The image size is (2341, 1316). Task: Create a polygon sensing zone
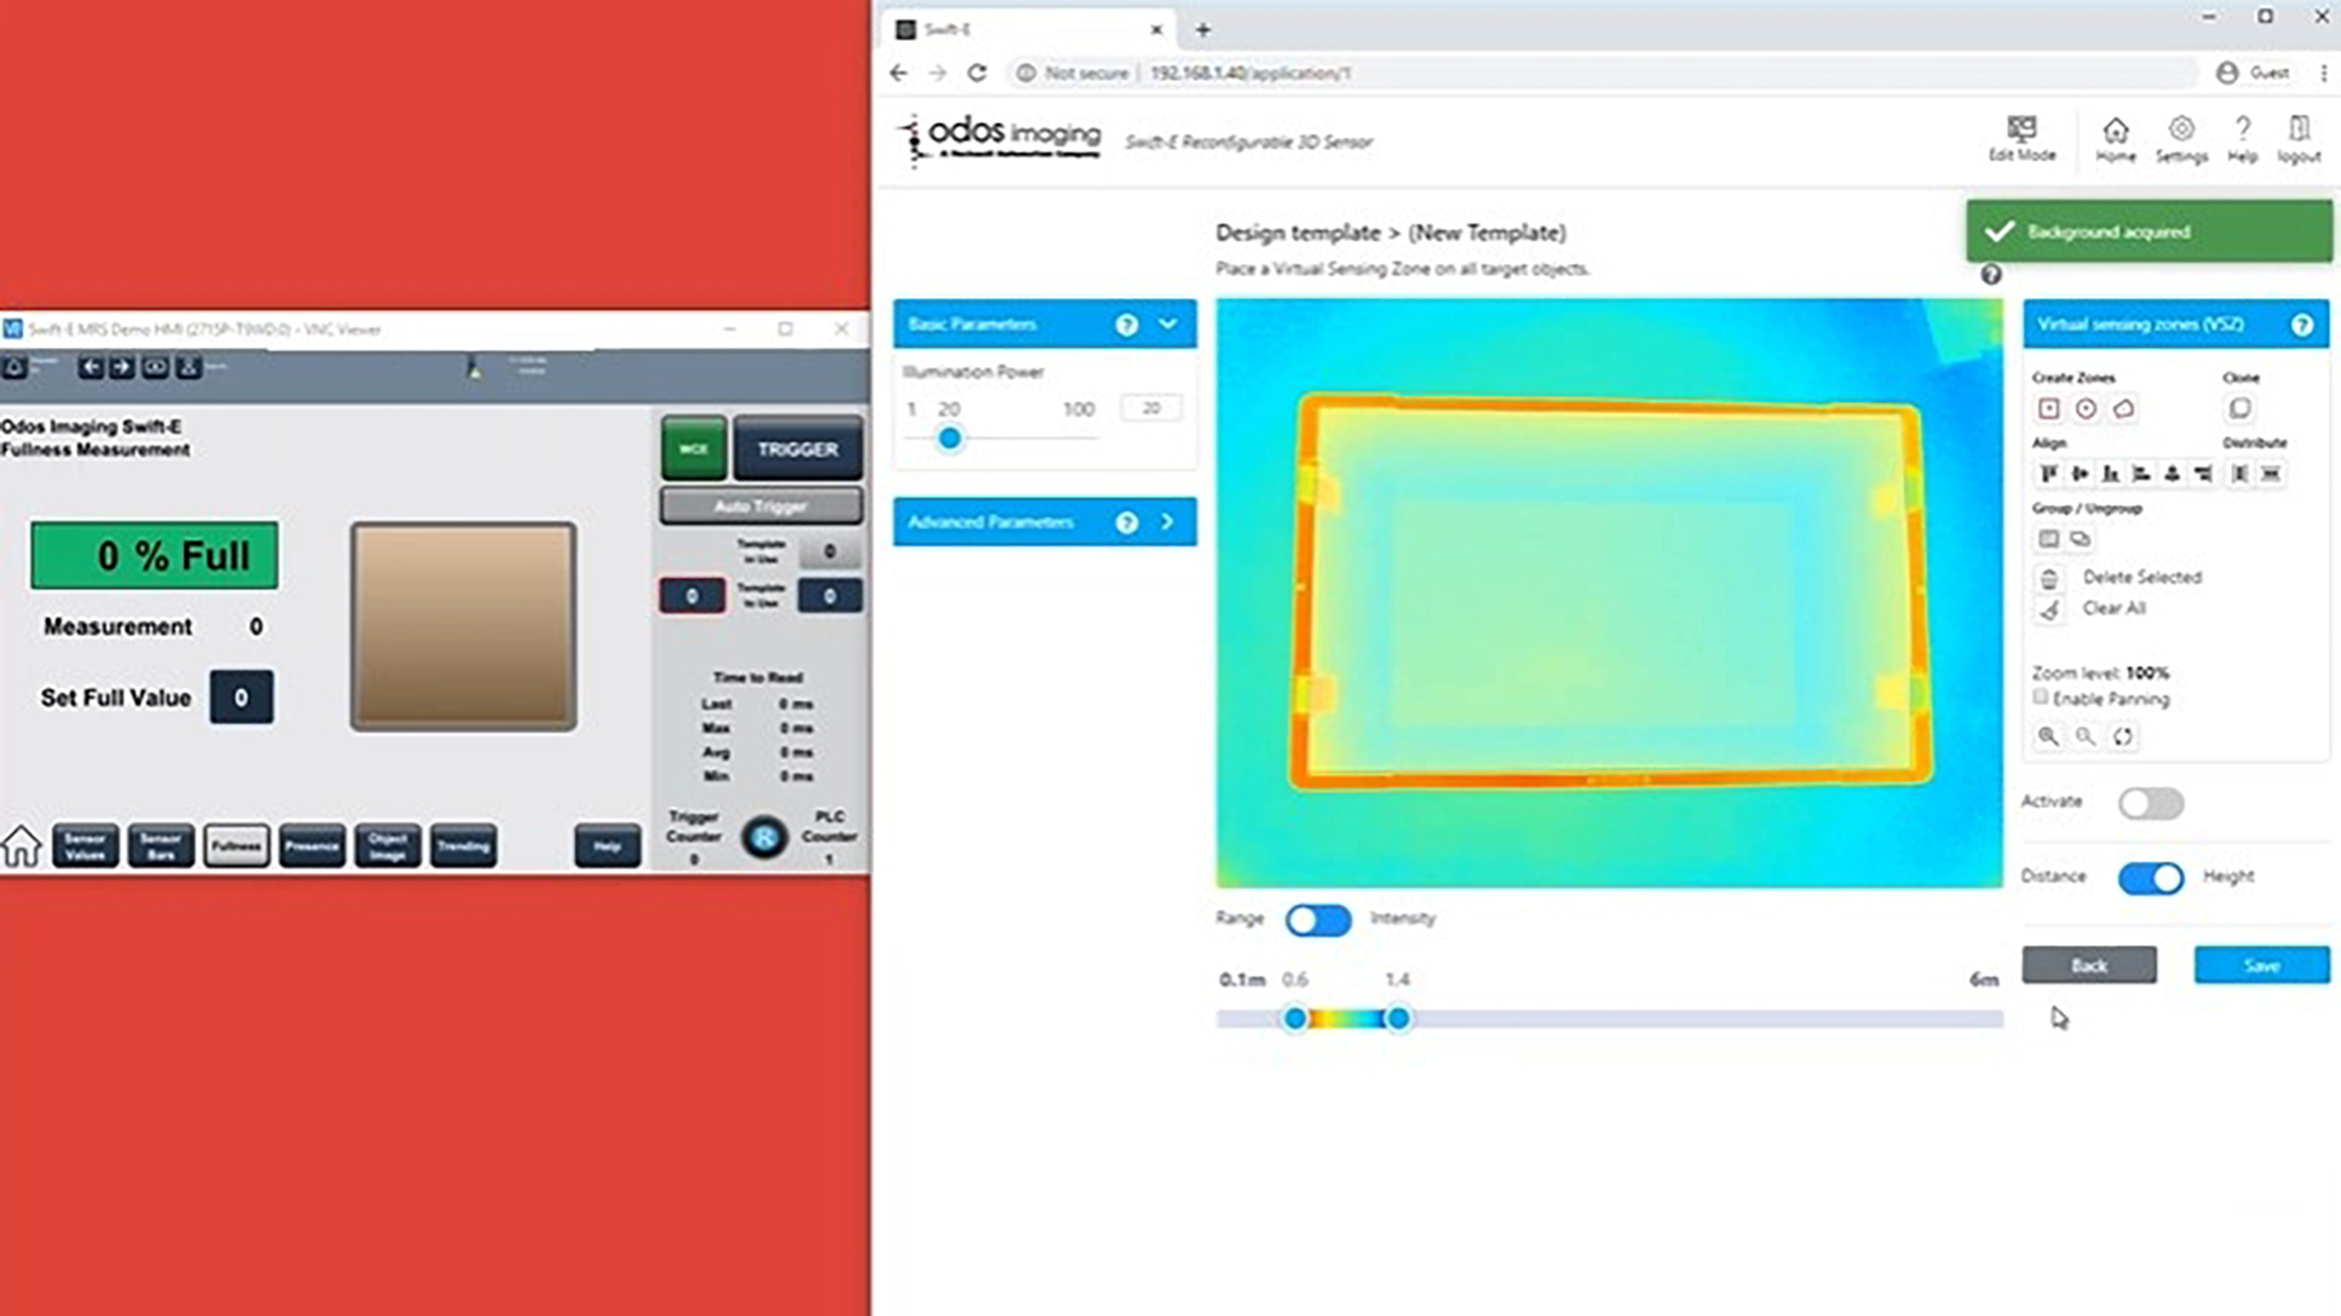(x=2123, y=408)
